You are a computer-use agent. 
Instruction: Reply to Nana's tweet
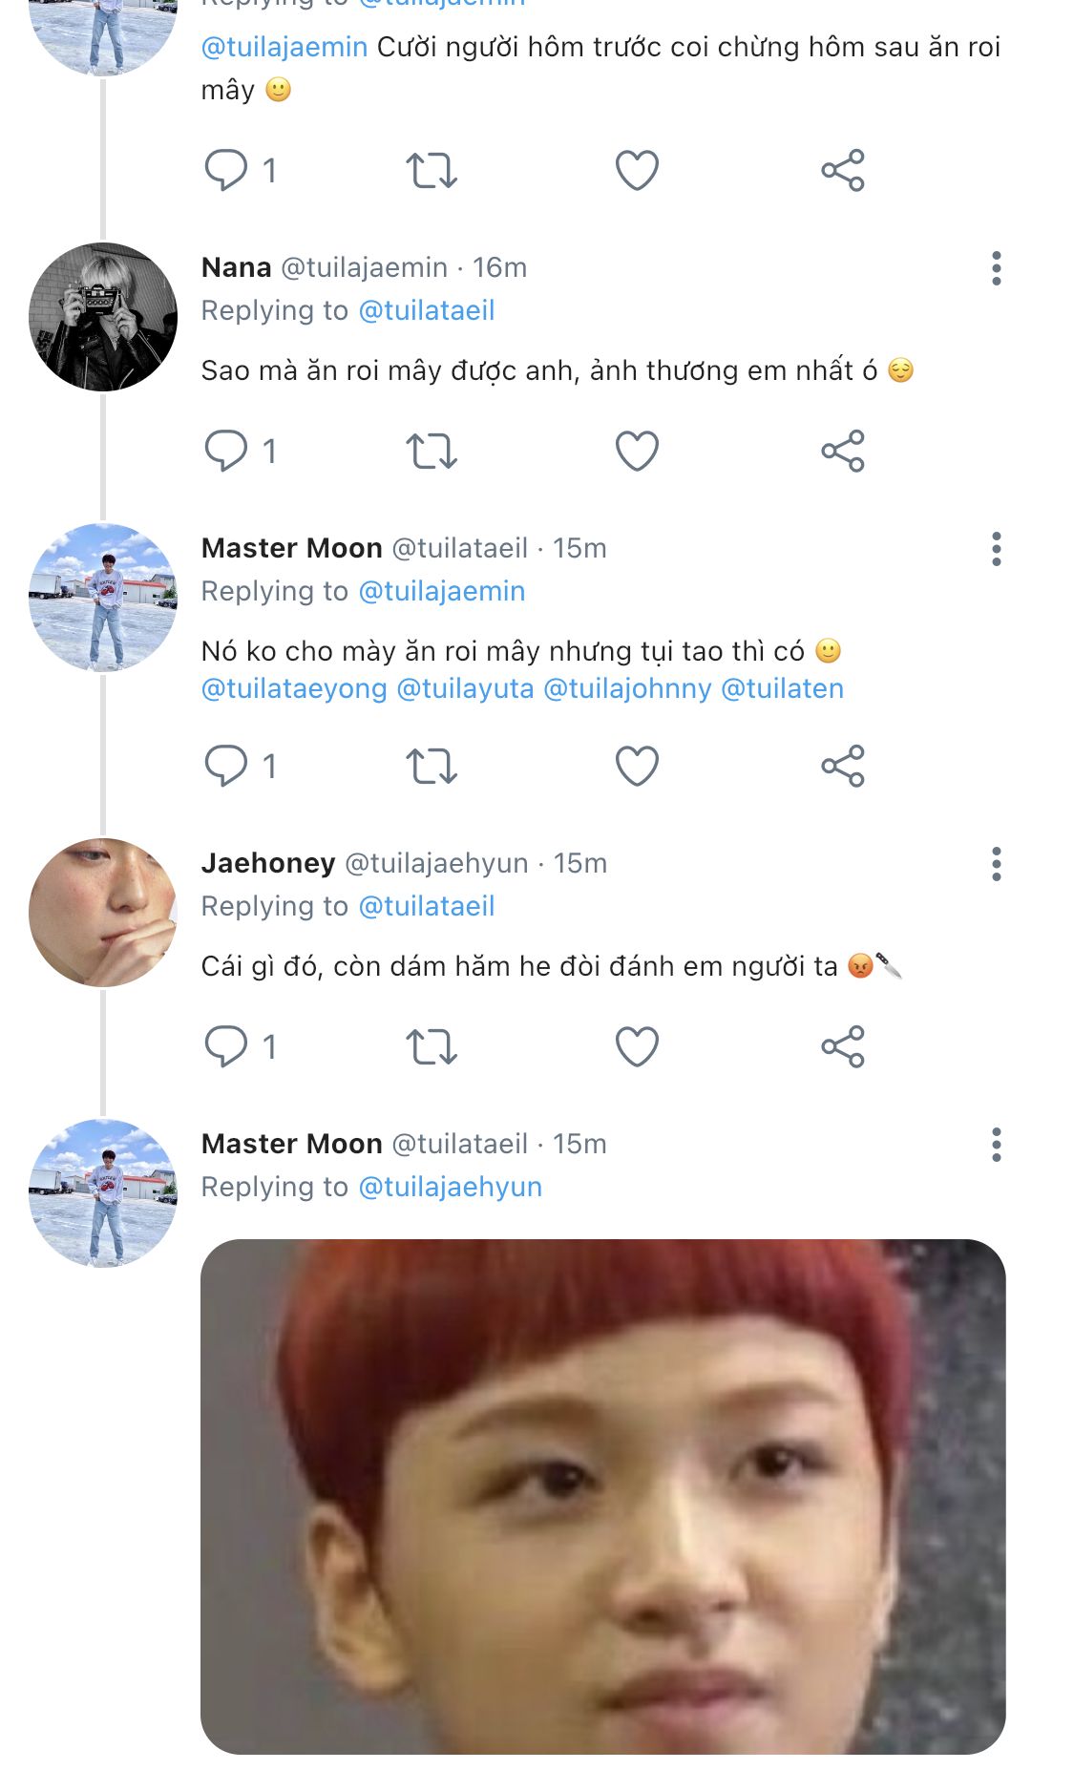tap(226, 451)
